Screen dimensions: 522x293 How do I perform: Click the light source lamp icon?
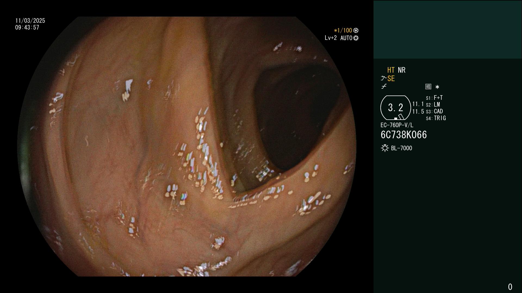[x=385, y=148]
